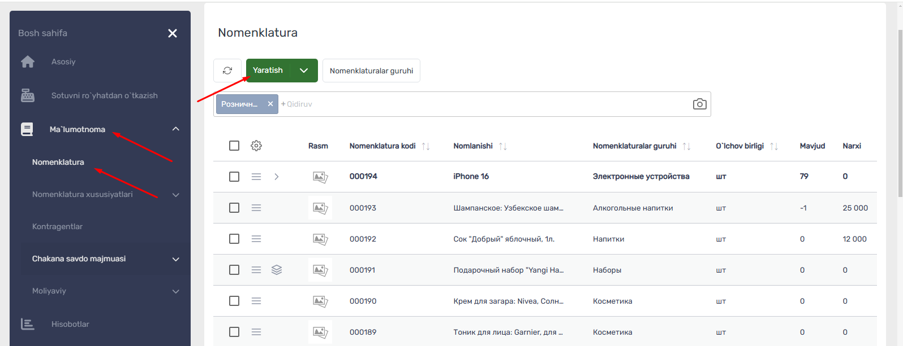Click Алкогольные напитки group cell
The height and width of the screenshot is (346, 903).
[633, 208]
